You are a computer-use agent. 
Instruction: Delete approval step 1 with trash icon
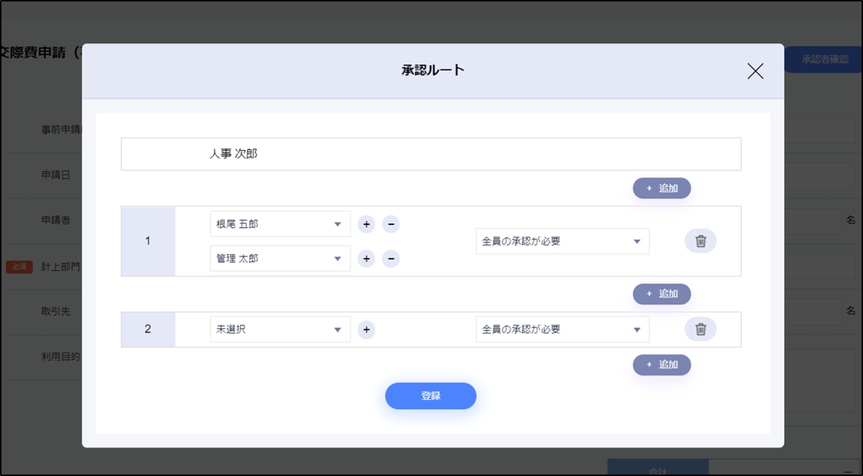pos(700,241)
